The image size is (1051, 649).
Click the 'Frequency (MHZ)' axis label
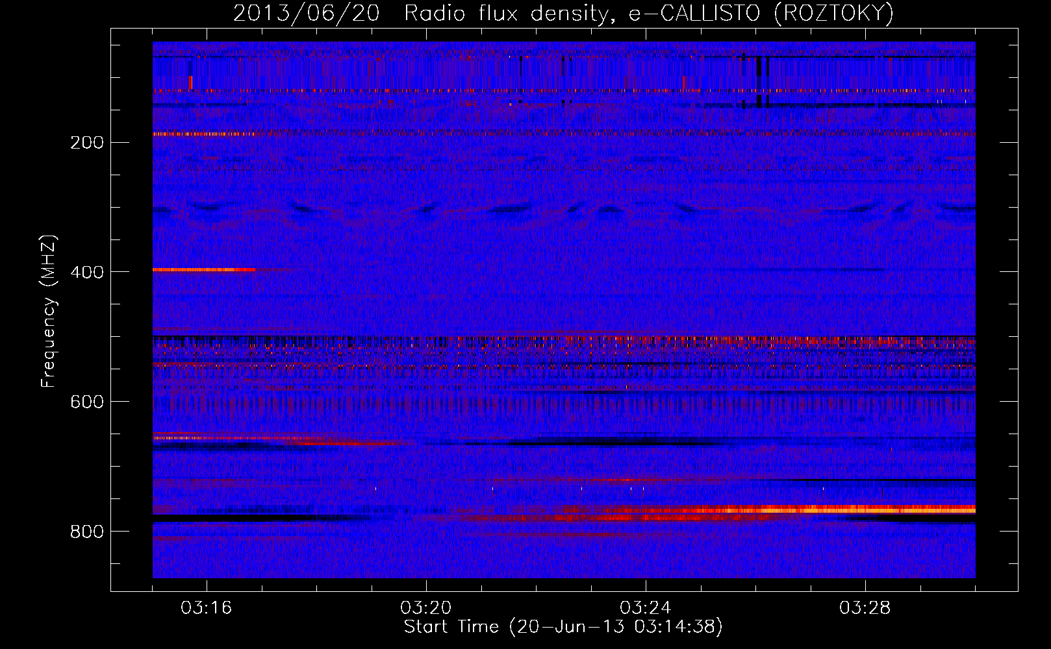click(49, 312)
